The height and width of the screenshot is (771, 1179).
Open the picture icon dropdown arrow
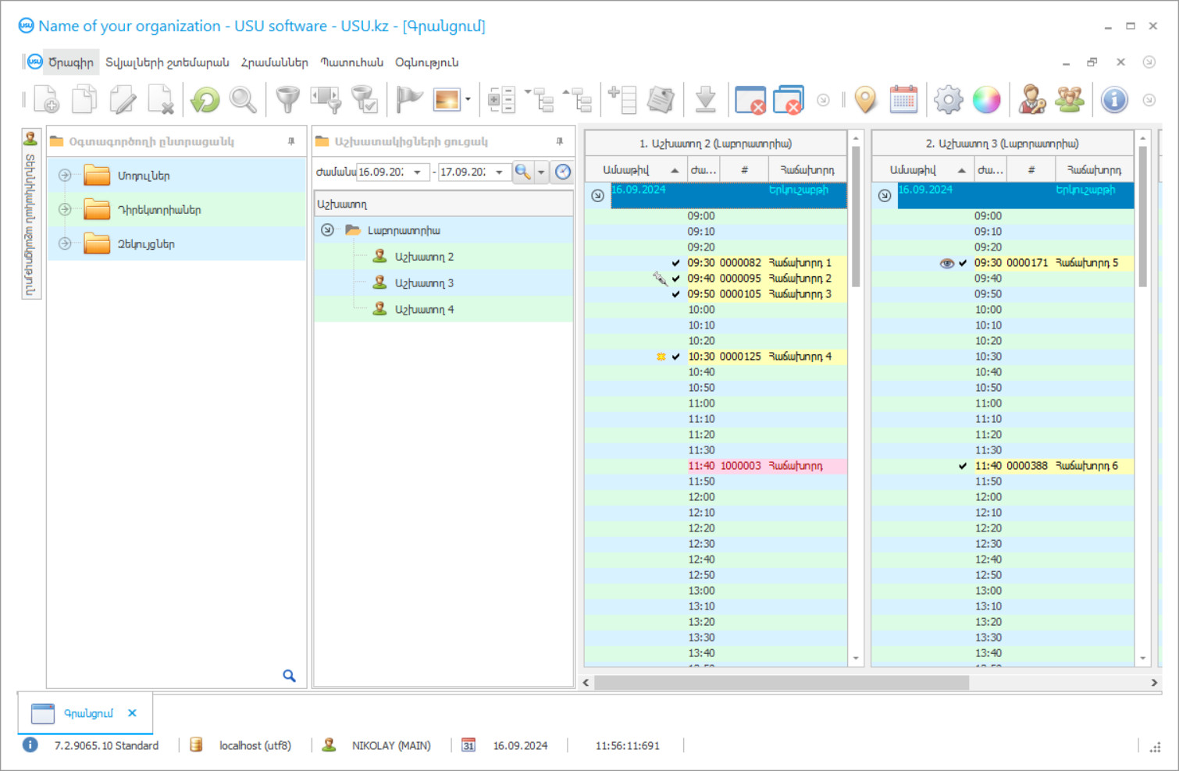468,100
